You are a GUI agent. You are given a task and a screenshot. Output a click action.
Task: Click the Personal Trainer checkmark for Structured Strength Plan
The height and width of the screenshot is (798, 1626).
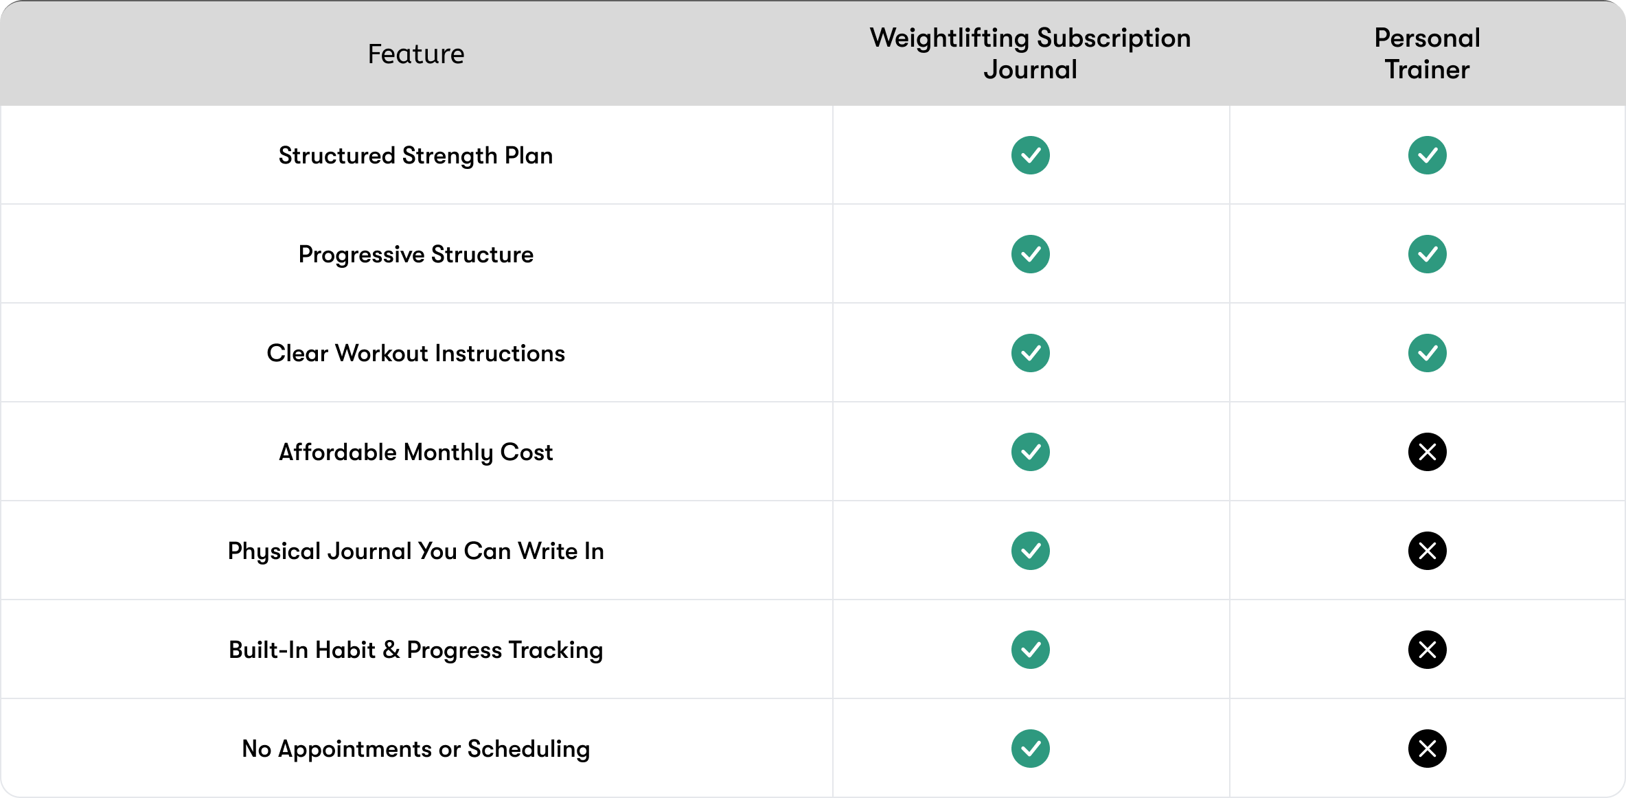(x=1427, y=155)
